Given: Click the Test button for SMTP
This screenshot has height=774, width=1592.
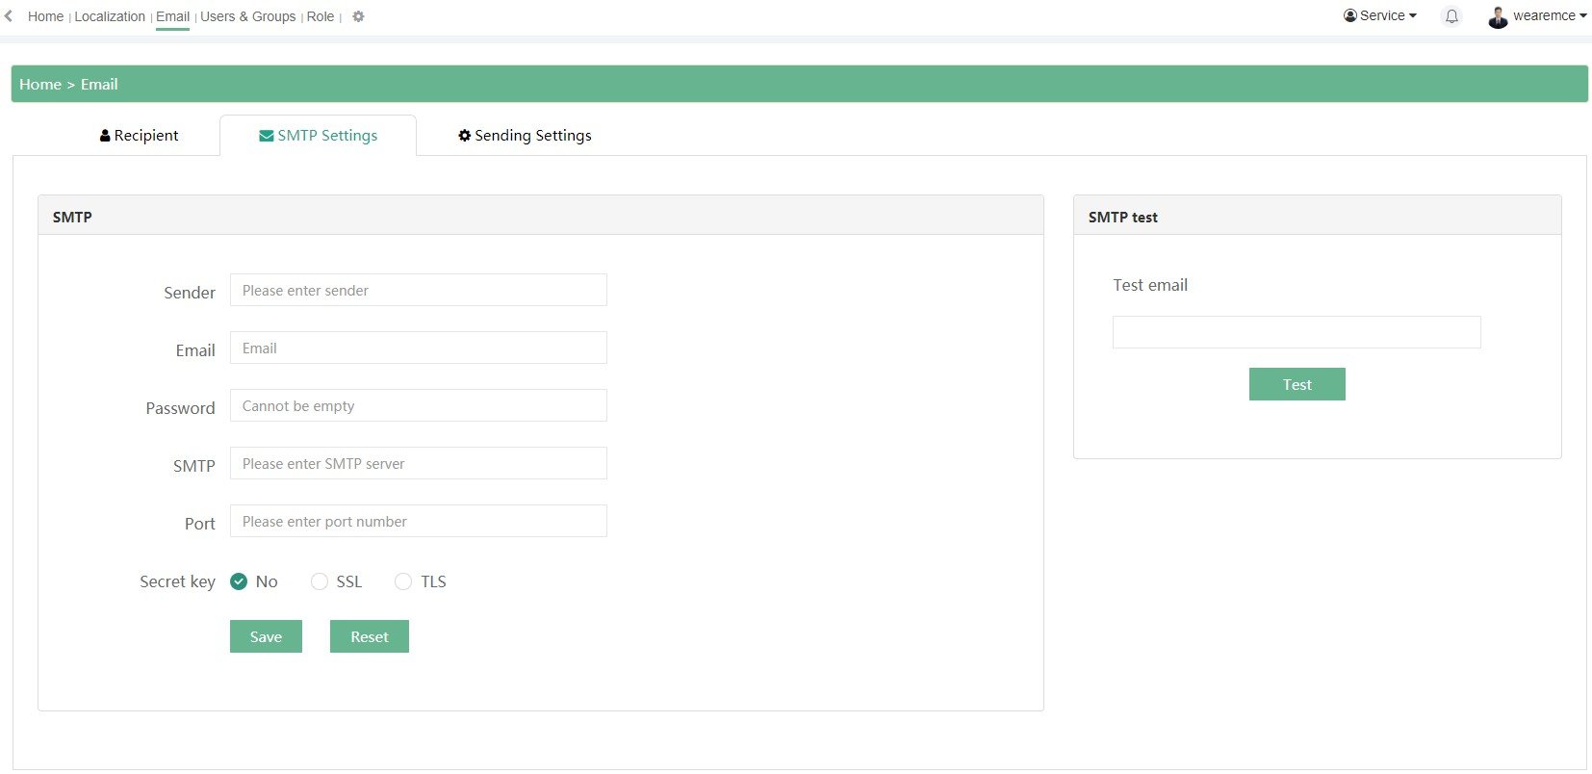Looking at the screenshot, I should [x=1297, y=384].
